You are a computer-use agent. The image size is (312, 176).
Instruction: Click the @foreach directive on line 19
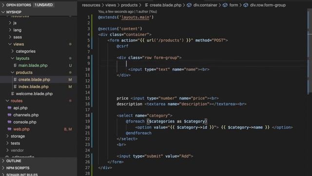(135, 122)
